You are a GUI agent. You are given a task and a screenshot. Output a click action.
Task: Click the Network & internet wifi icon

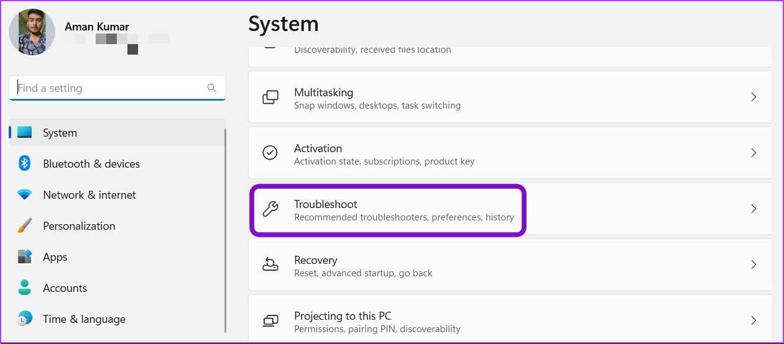(x=24, y=195)
